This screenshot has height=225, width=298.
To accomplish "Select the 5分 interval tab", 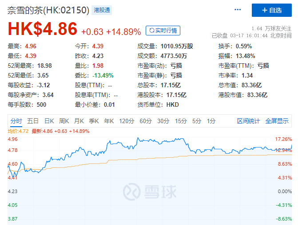I will [x=197, y=121].
